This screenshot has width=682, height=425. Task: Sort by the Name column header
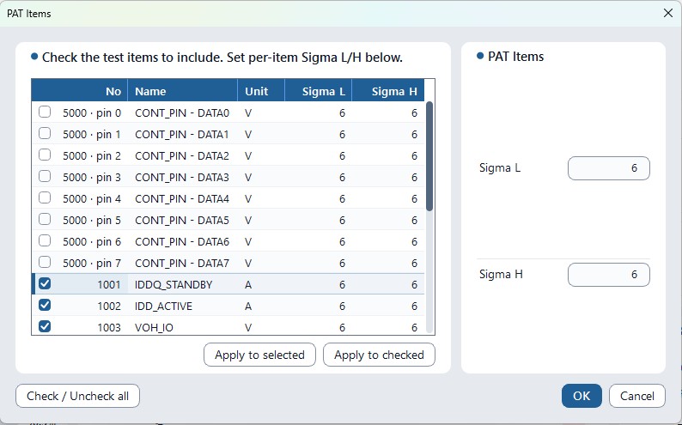click(x=183, y=91)
